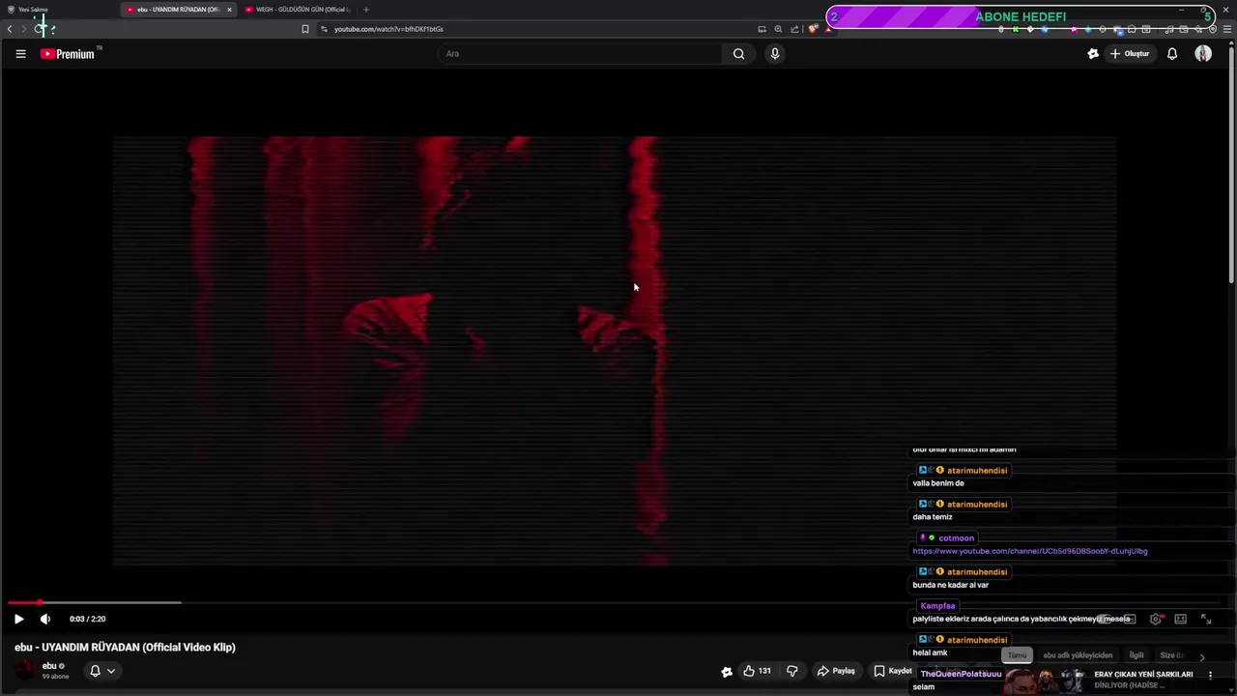Click the youtube.com address bar URL
Screen dimensions: 1237x696
[388, 29]
